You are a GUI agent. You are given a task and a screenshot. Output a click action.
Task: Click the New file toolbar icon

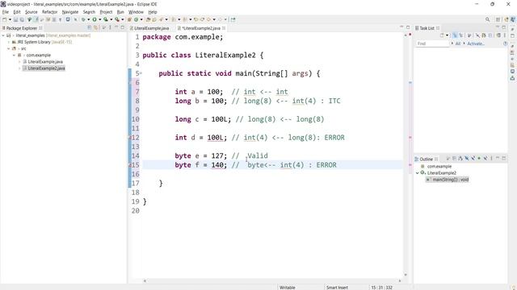[x=5, y=19]
